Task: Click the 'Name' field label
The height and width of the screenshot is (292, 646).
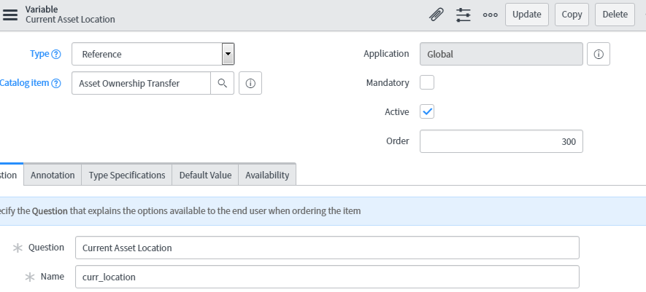Action: pos(53,277)
